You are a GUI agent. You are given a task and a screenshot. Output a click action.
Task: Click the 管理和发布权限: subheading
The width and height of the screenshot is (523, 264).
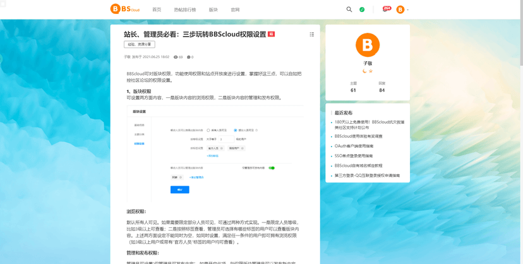coord(143,253)
